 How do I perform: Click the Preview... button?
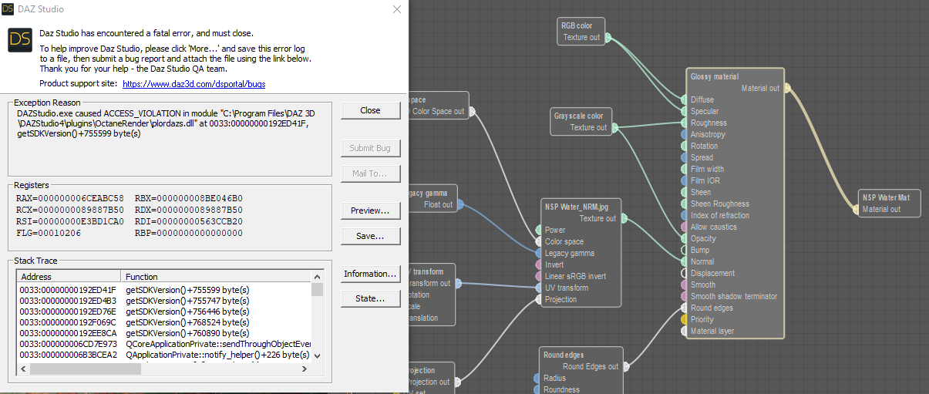(x=370, y=210)
